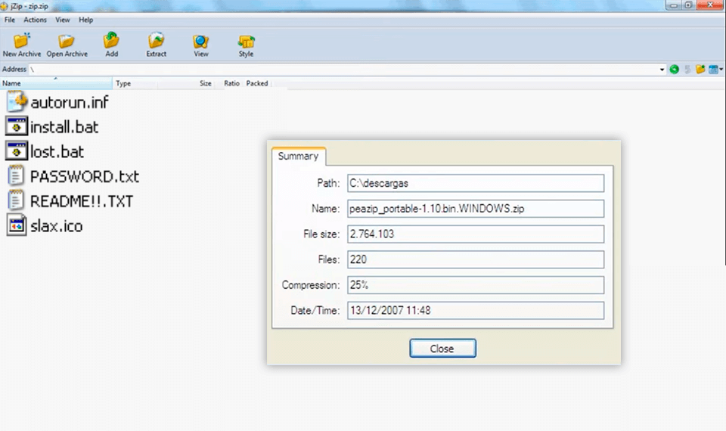Sort by the Name column header
The width and height of the screenshot is (726, 431).
tap(56, 83)
